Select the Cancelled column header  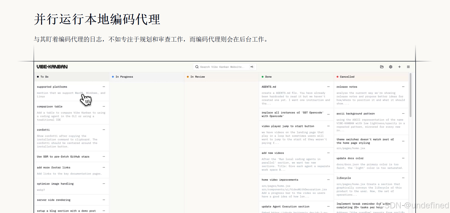pos(371,77)
